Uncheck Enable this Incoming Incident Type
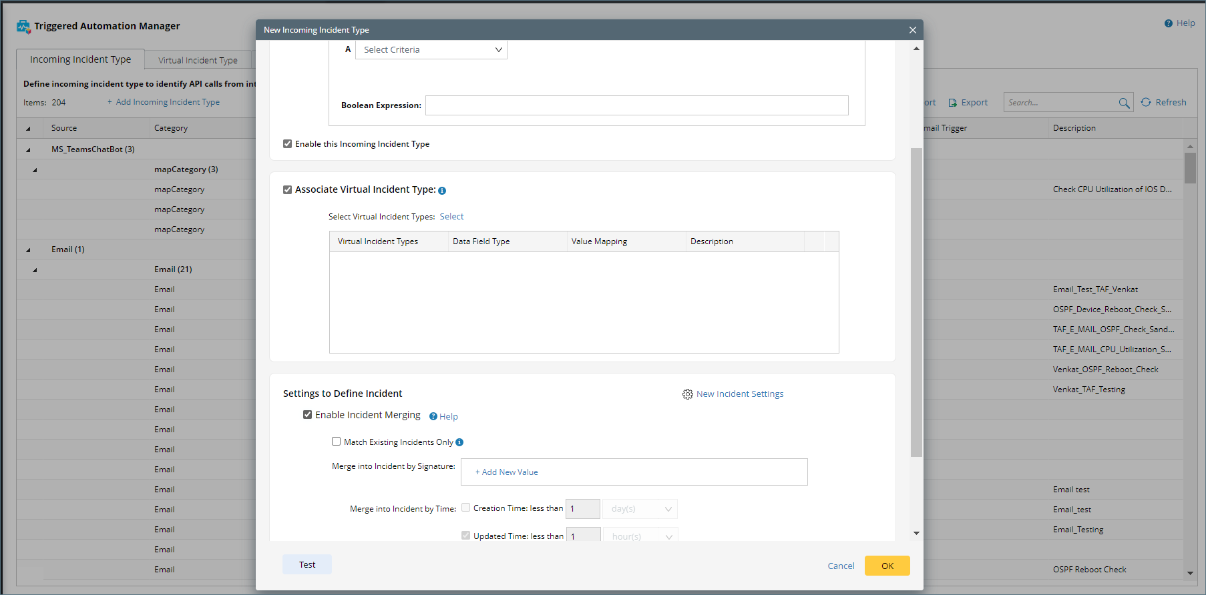Screen dimensions: 1206x595 (x=288, y=144)
